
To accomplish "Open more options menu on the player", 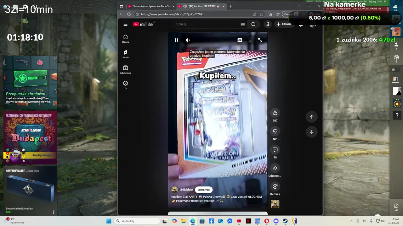I will 250,40.
